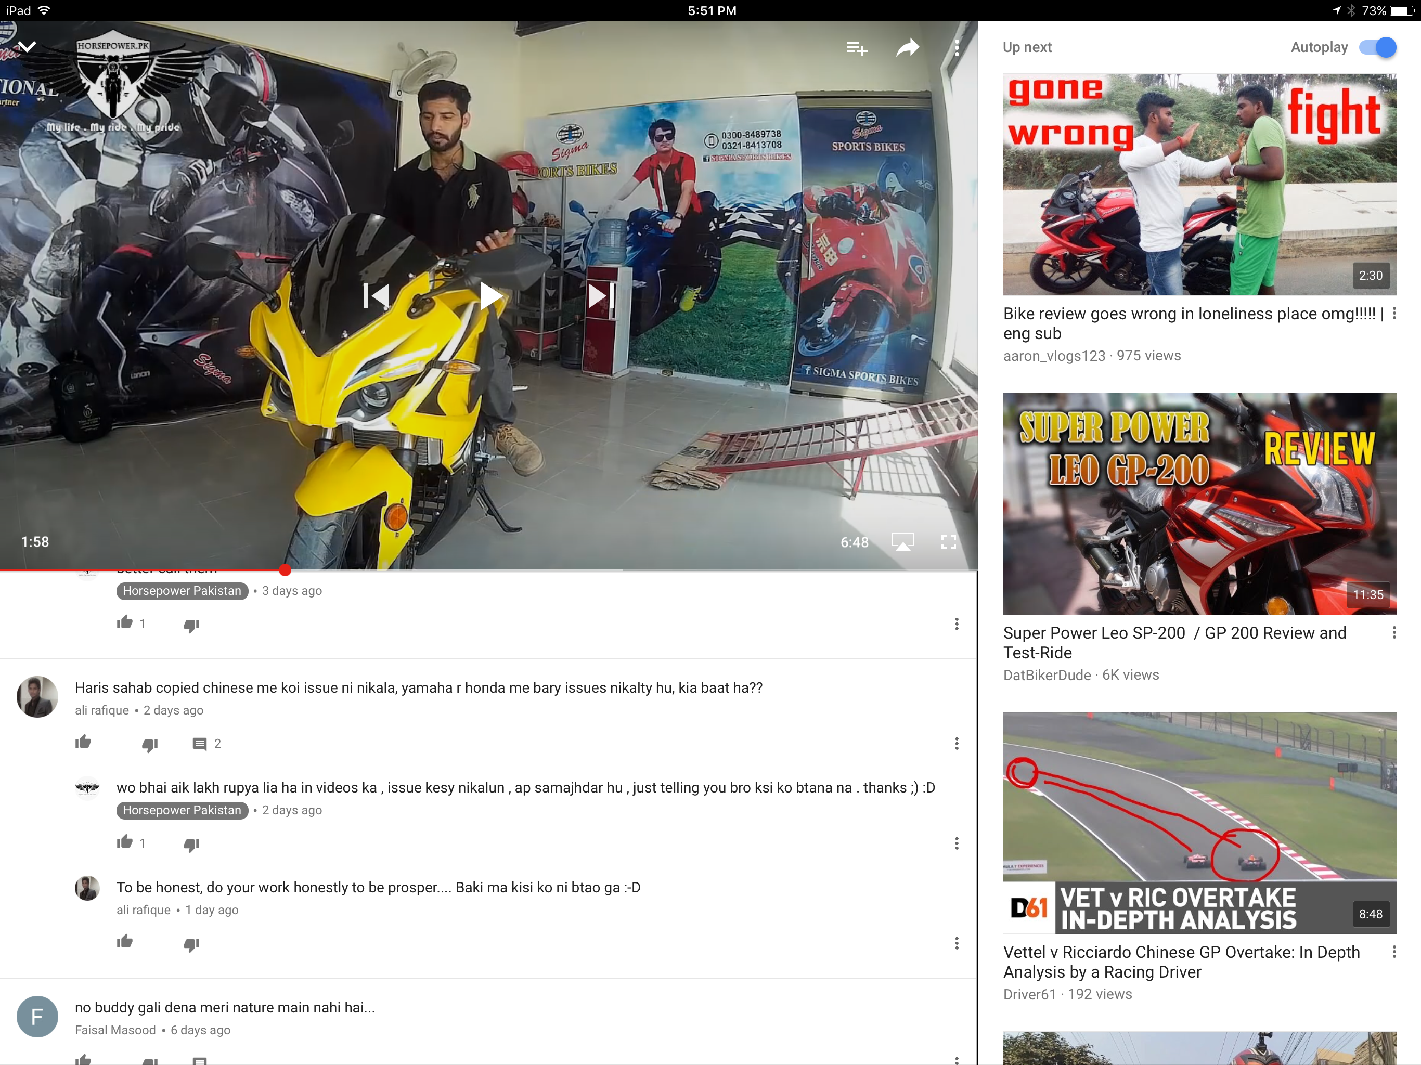Skip to next video
The image size is (1421, 1065).
click(x=602, y=296)
